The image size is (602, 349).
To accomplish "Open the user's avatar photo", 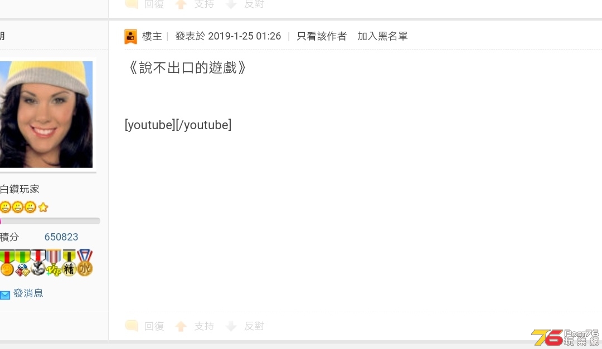I will tap(46, 114).
